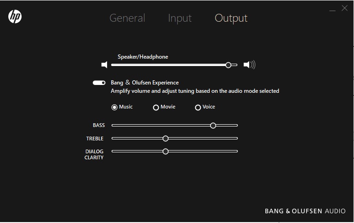The image size is (354, 223).
Task: Close the Bang & Olufsen window
Action: click(344, 8)
